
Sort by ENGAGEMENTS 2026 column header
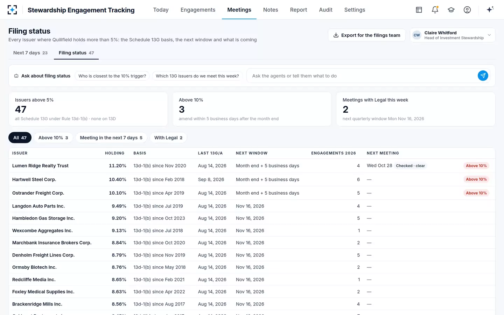coord(334,153)
